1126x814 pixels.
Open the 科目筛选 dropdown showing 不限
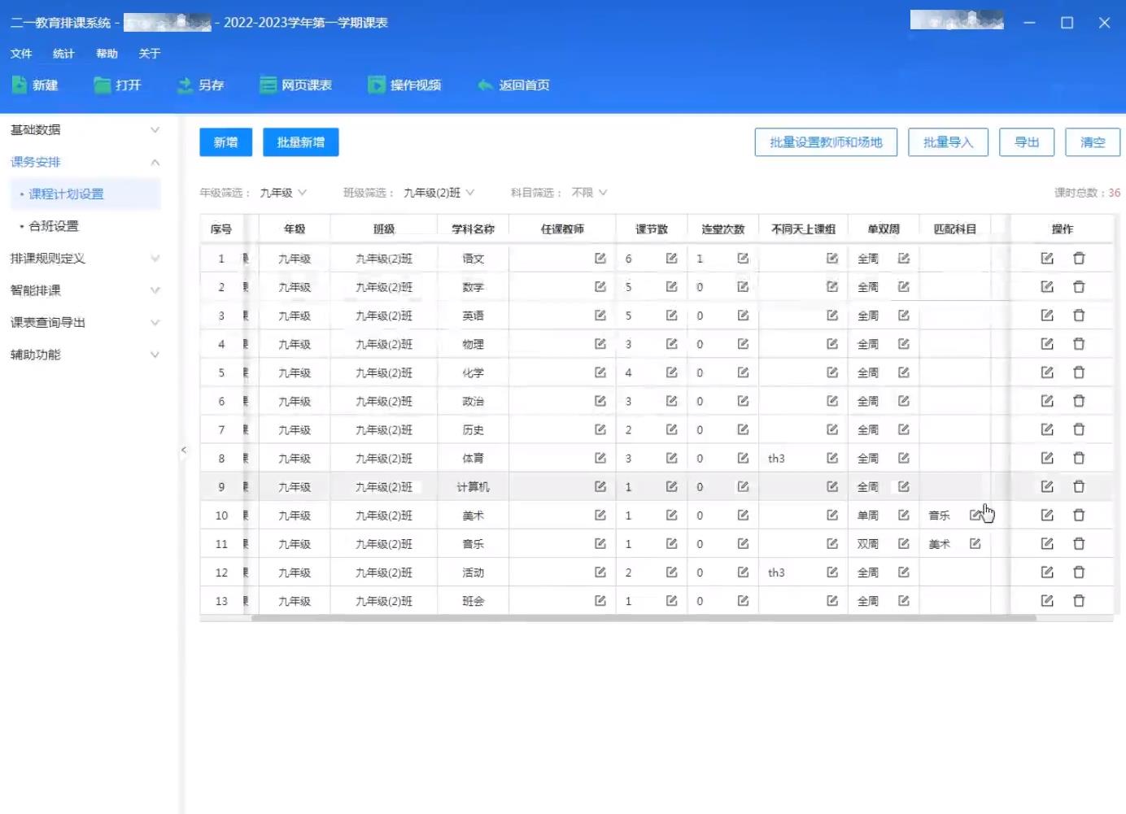click(x=589, y=193)
